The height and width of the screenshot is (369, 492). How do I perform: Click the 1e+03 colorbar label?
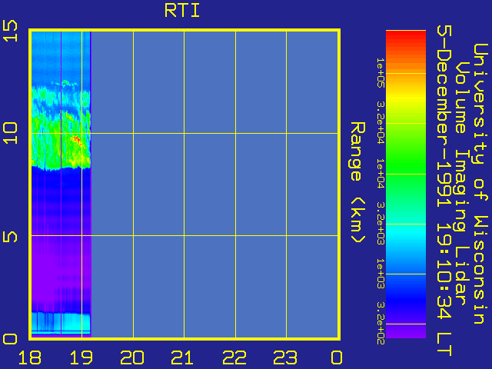[x=381, y=274]
